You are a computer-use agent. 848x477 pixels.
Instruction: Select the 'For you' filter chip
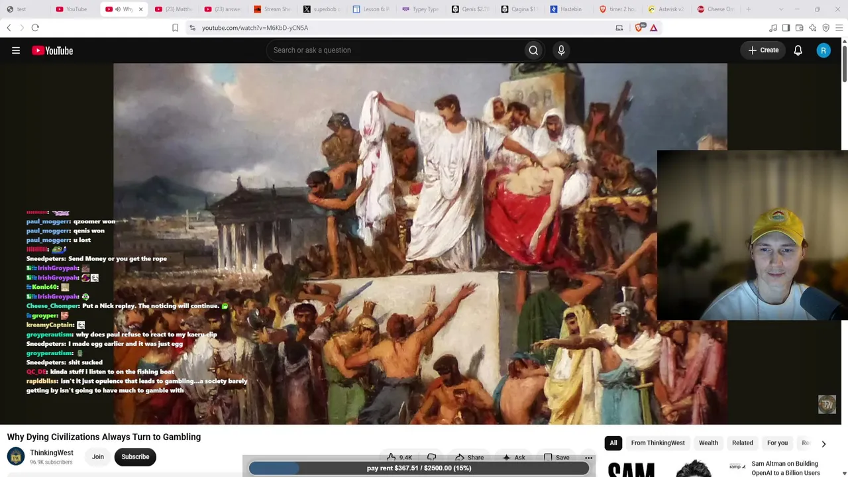coord(777,443)
